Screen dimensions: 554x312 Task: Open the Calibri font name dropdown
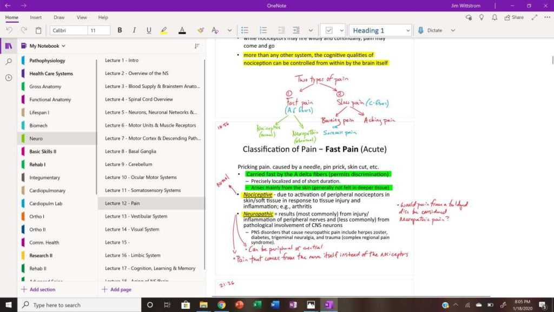tap(69, 30)
